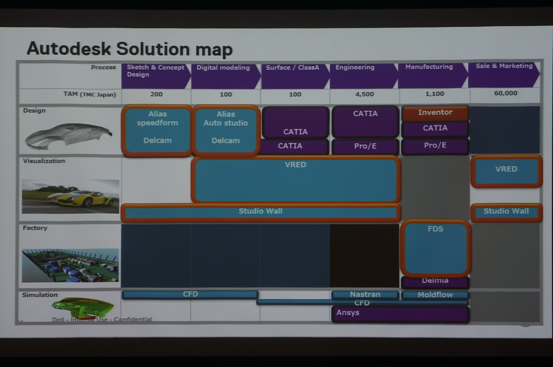Open the green simulation model thumbnail
This screenshot has width=553, height=367.
tap(82, 308)
